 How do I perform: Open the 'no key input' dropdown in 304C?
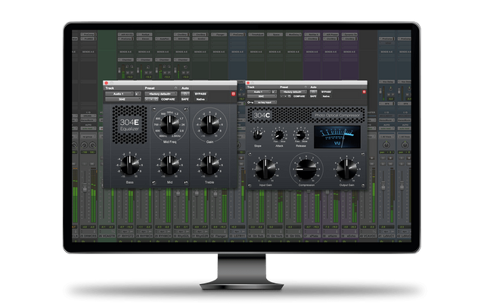[x=265, y=102]
